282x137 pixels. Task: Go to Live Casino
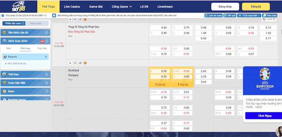(72, 7)
